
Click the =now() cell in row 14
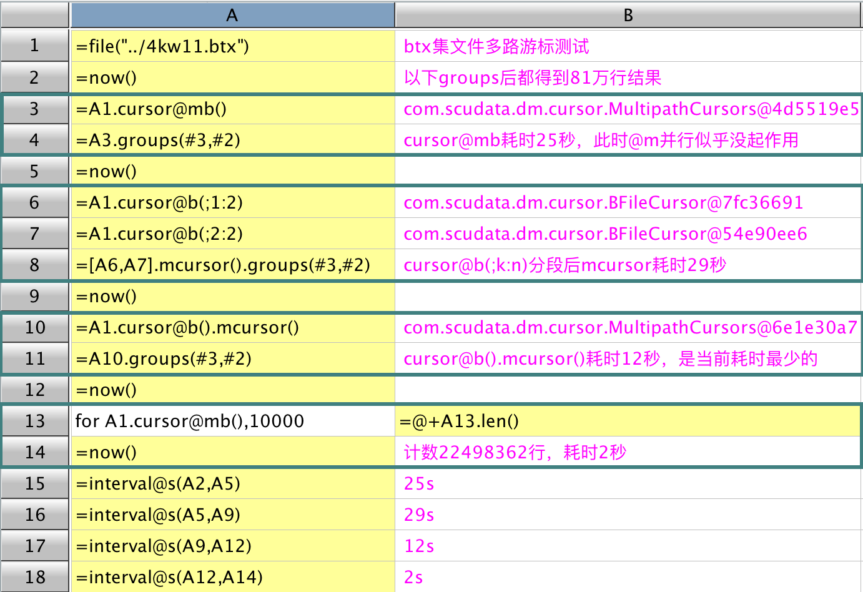tap(233, 451)
